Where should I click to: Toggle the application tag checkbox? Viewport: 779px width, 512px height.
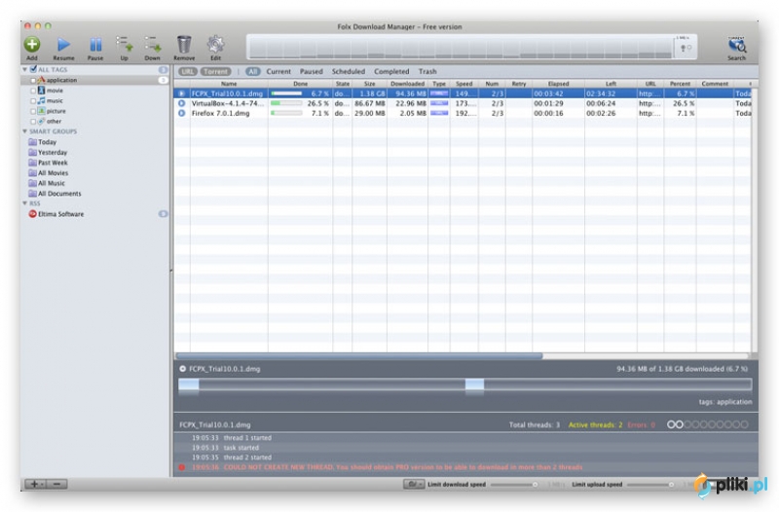(x=34, y=81)
